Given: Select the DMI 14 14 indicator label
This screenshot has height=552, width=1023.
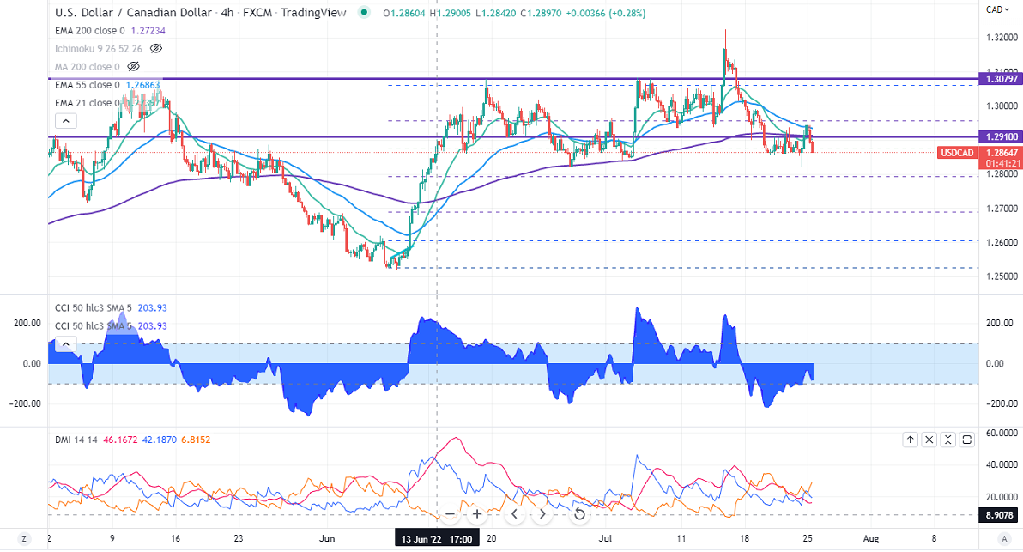Looking at the screenshot, I should point(76,440).
